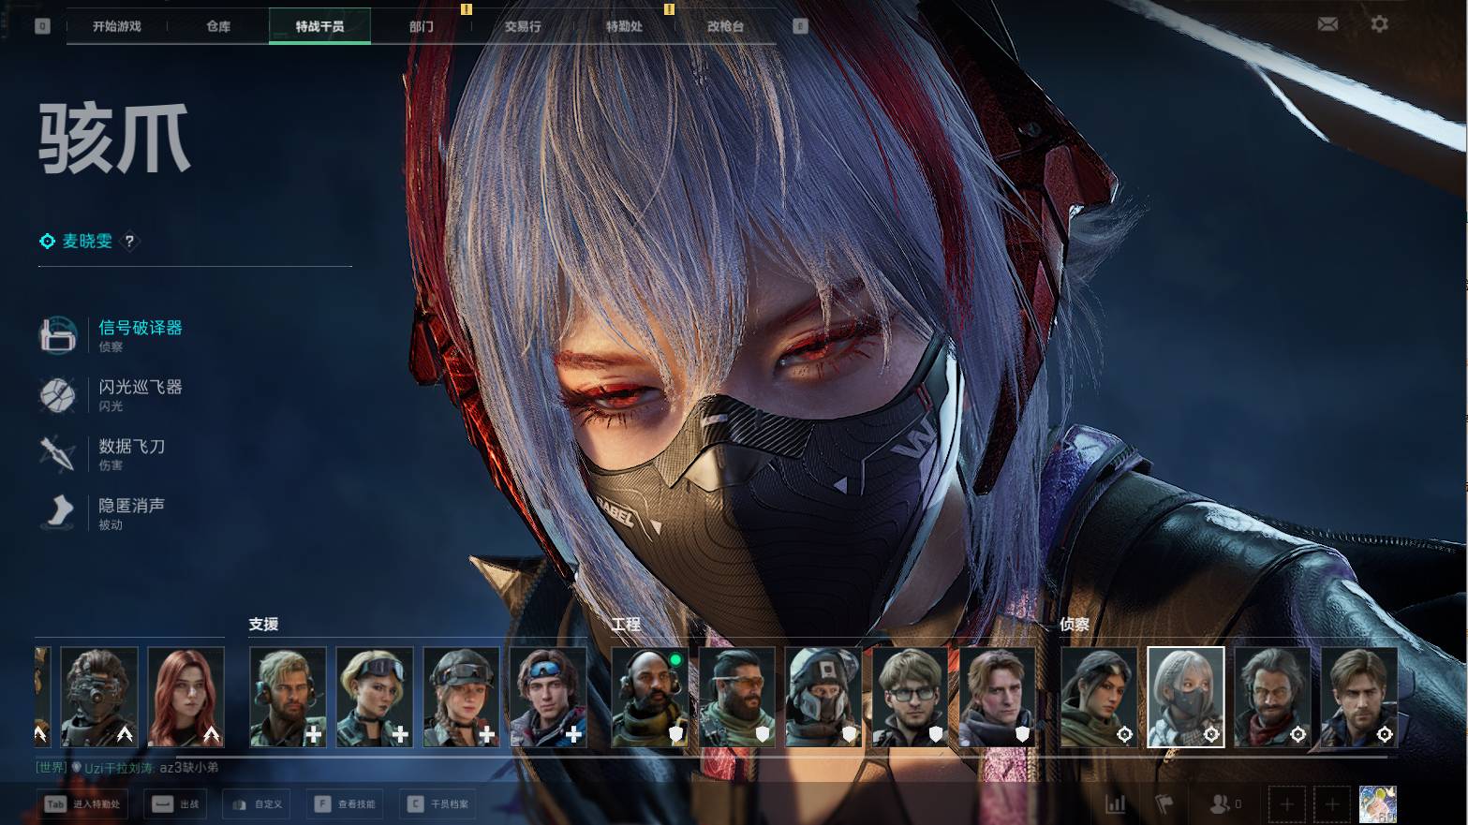The width and height of the screenshot is (1468, 825).
Task: Select the 闪光巡飞器 skill icon
Action: pyautogui.click(x=58, y=394)
